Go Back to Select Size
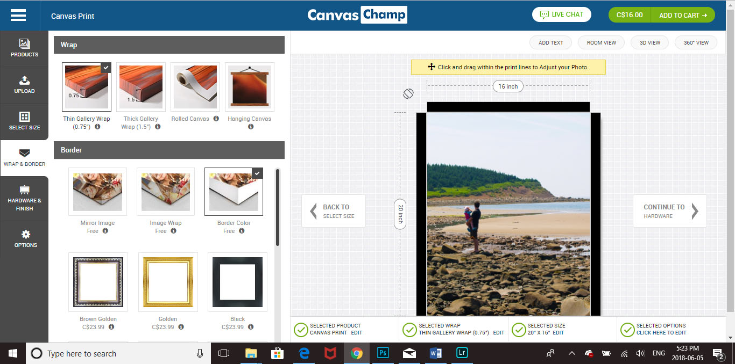The image size is (735, 364). pyautogui.click(x=334, y=211)
